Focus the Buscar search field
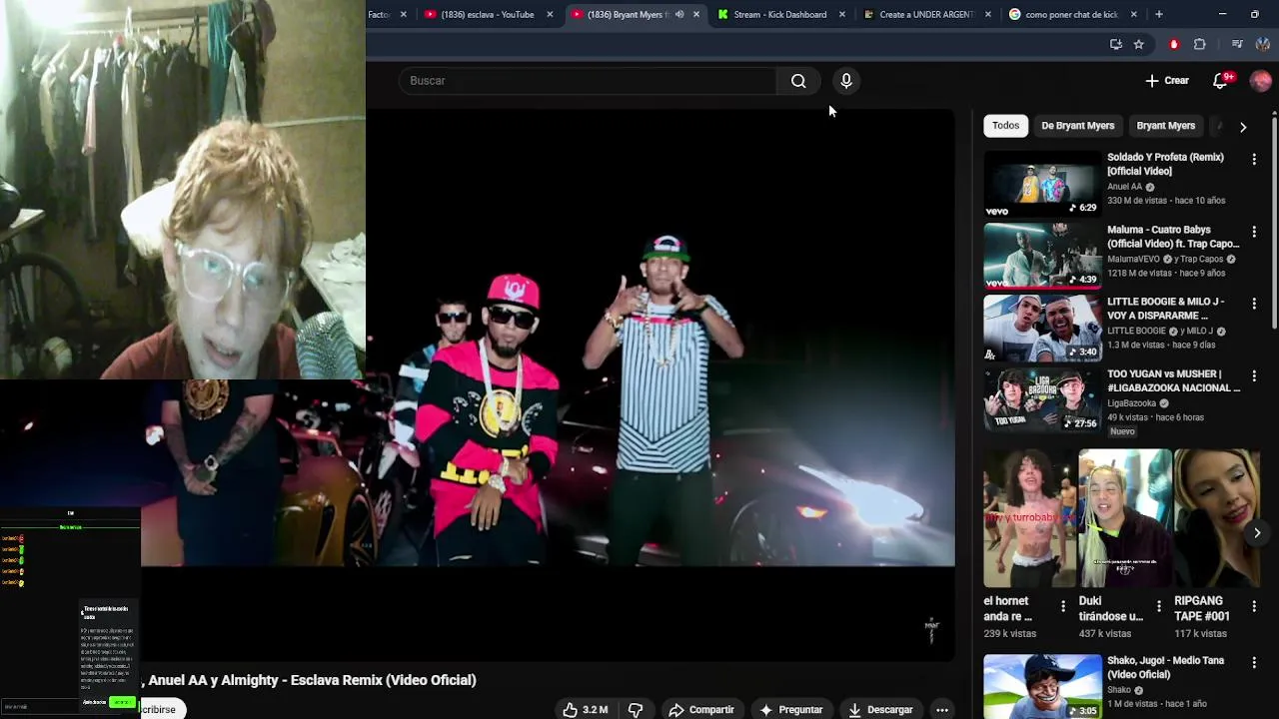Screen dimensions: 1279x719 [x=588, y=81]
